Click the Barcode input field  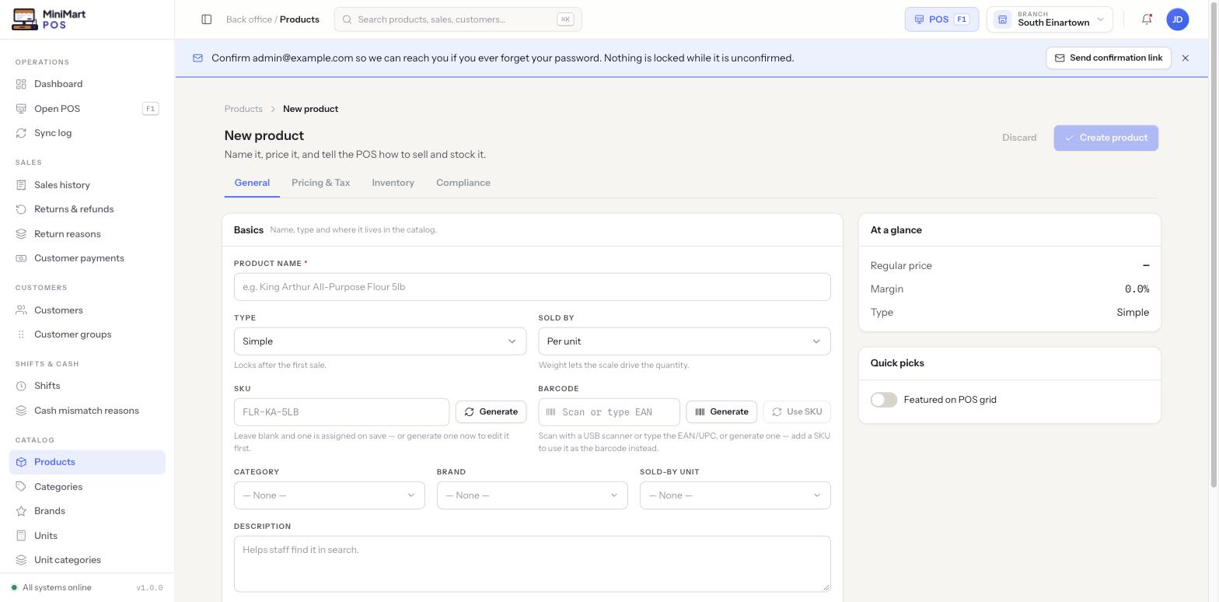click(x=609, y=412)
